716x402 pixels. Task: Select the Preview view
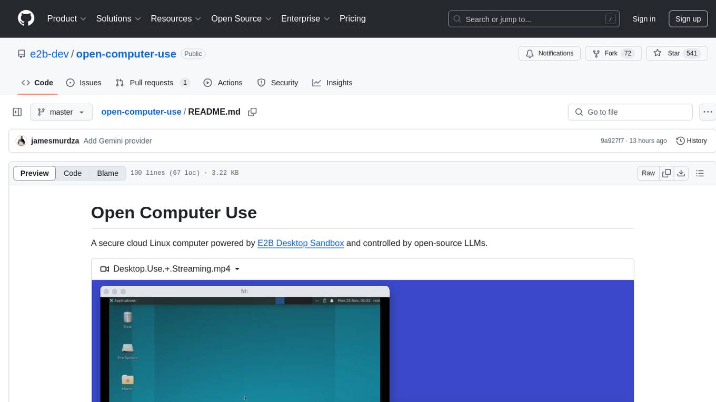tap(35, 173)
